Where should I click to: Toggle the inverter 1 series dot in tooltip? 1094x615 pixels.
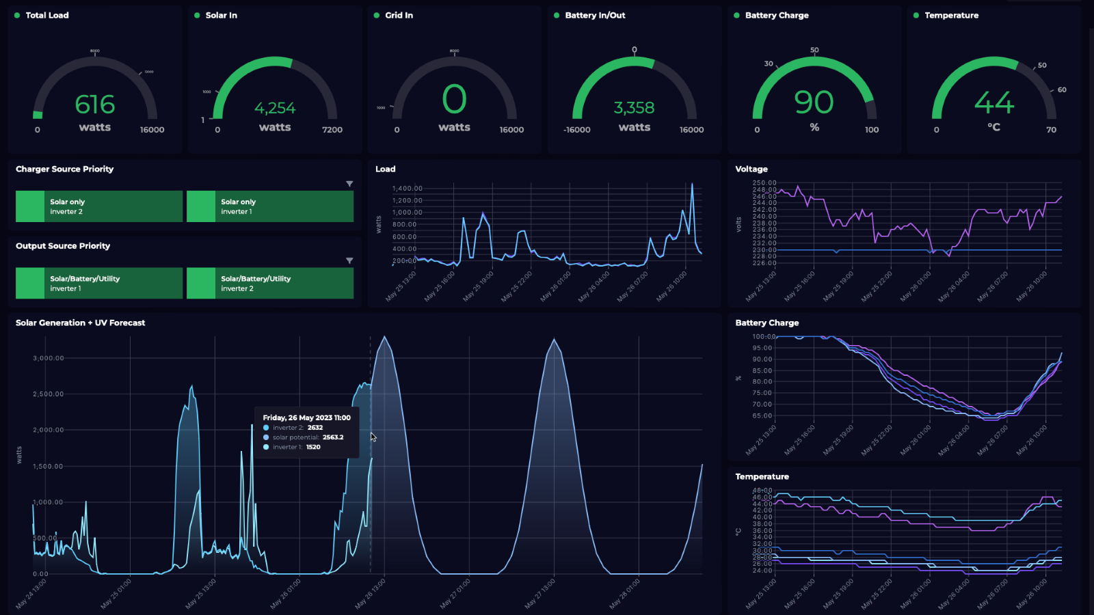click(x=265, y=446)
